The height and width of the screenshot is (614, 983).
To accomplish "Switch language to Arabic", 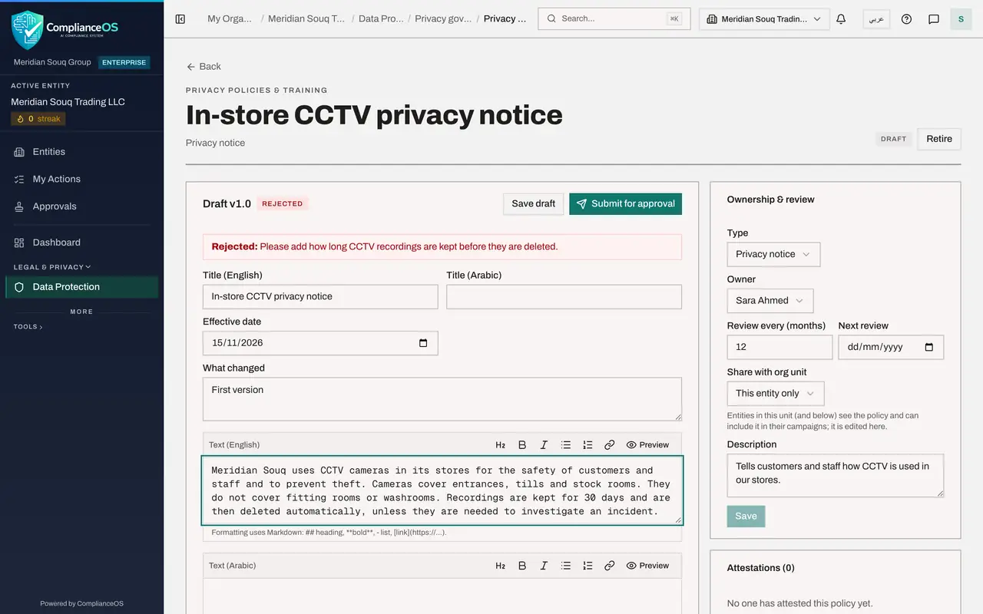I will coord(876,19).
